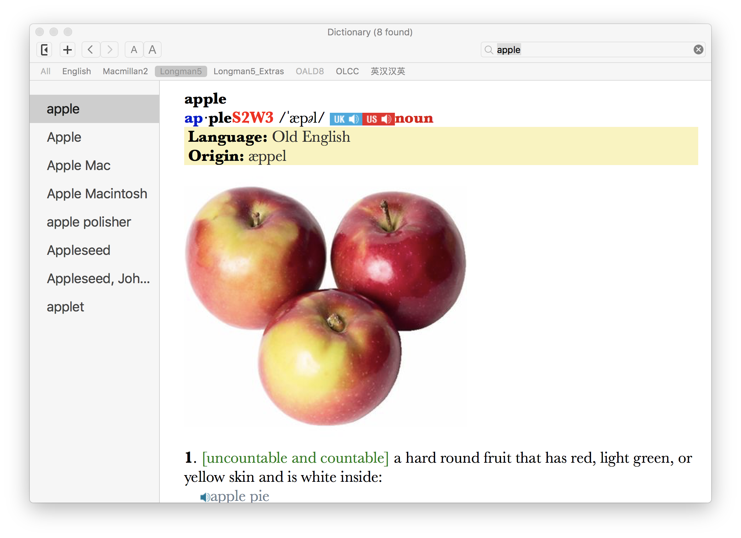Go back with left chevron
The image size is (741, 538).
91,50
